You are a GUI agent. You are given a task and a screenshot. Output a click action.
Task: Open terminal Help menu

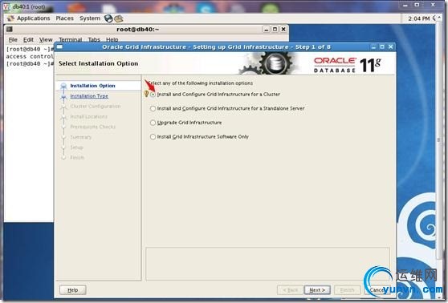tap(112, 39)
